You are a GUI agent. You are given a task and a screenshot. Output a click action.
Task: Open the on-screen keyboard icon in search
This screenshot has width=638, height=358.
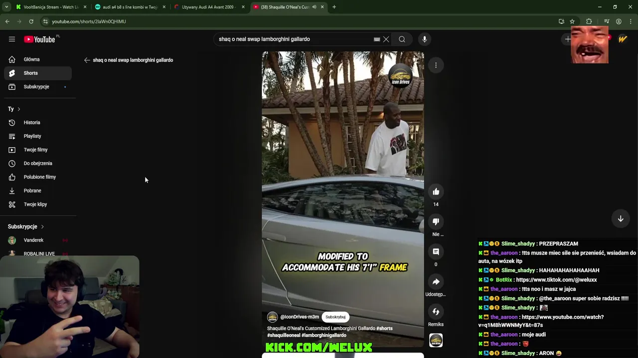377,39
